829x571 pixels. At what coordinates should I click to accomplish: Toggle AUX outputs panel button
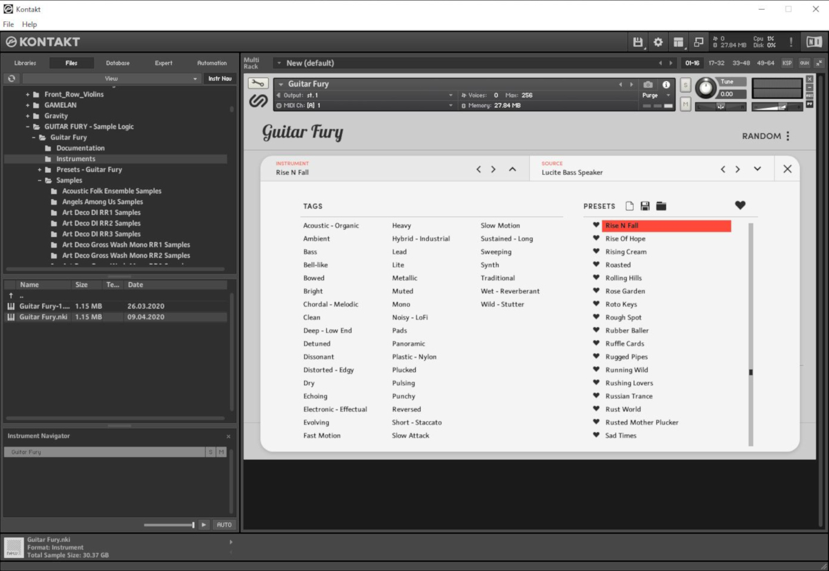(804, 63)
